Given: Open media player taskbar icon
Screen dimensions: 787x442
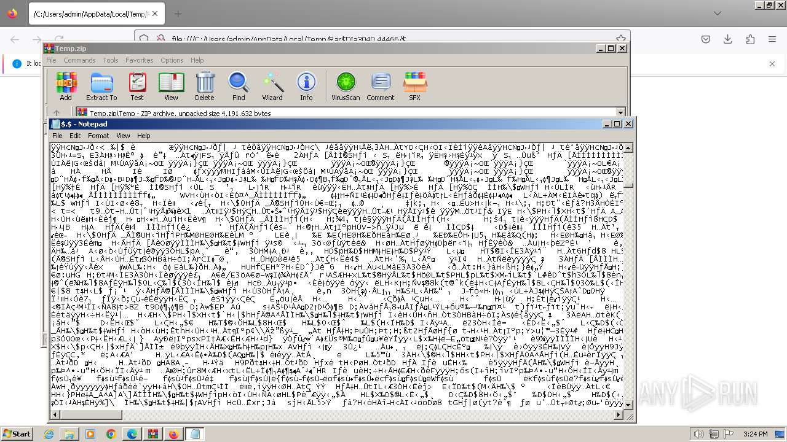Looking at the screenshot, I should [90, 434].
